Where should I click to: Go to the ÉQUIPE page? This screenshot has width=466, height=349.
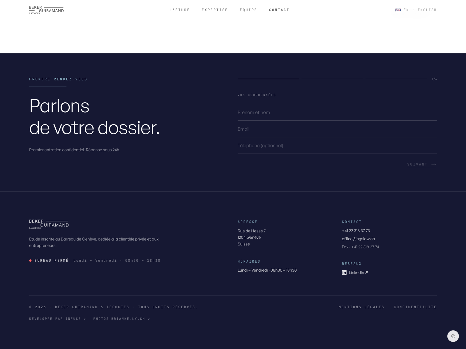click(248, 10)
